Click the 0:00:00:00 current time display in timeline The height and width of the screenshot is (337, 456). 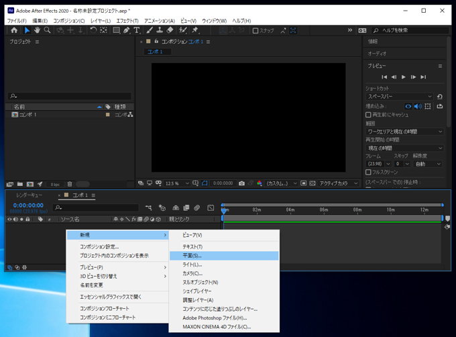28,205
